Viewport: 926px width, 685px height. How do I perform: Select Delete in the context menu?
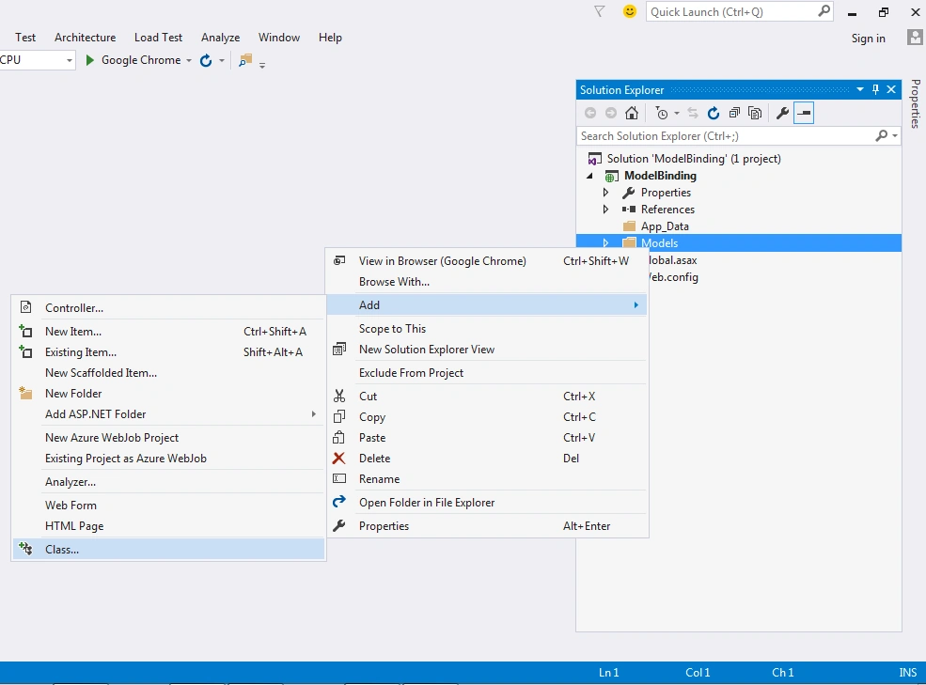pos(374,459)
